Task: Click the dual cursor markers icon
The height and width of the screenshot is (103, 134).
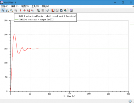Action: click(29, 10)
